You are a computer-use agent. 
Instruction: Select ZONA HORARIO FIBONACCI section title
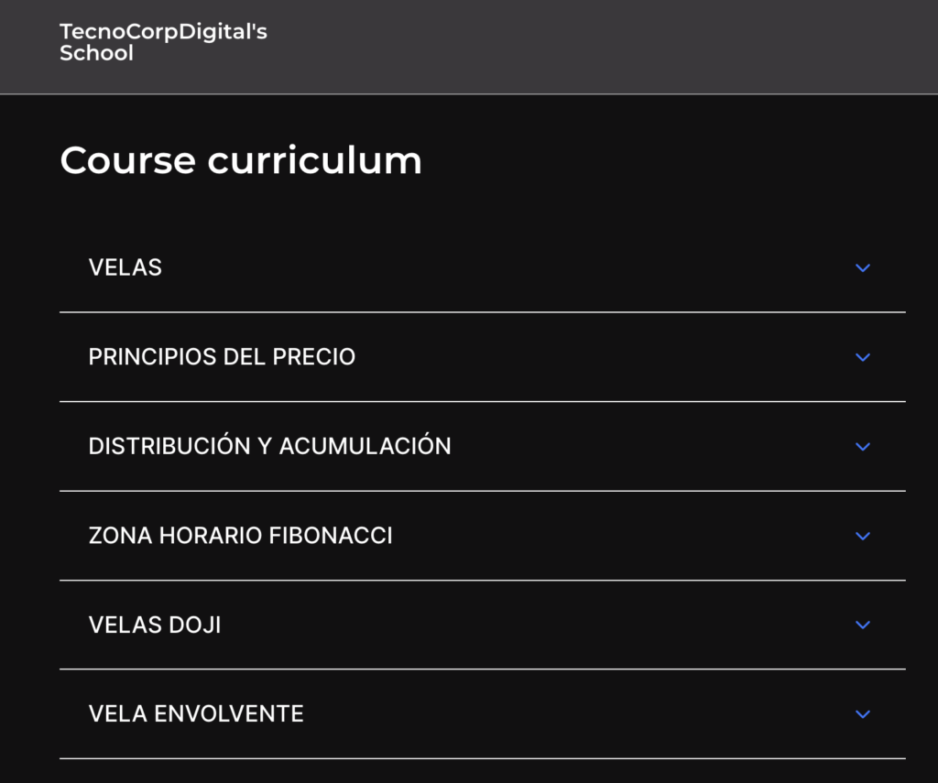click(241, 536)
